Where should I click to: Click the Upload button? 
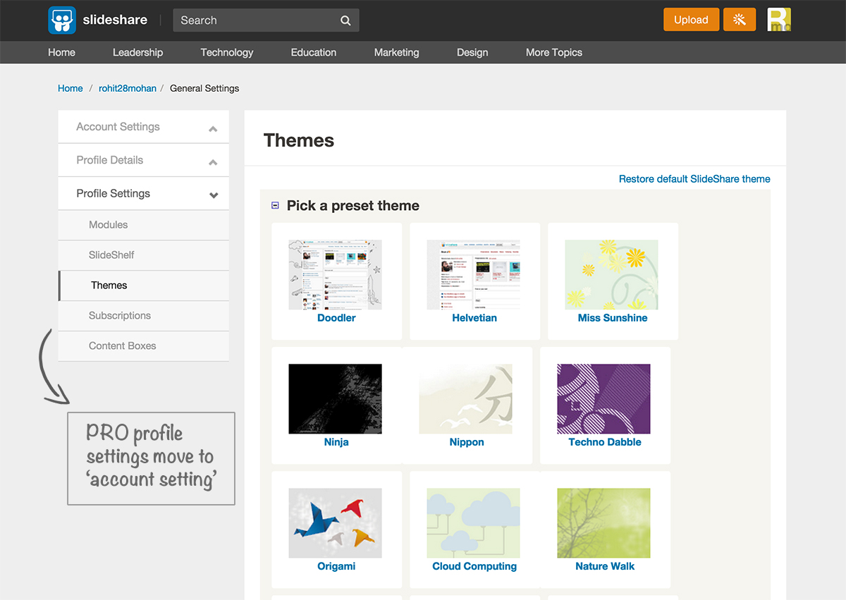click(691, 20)
